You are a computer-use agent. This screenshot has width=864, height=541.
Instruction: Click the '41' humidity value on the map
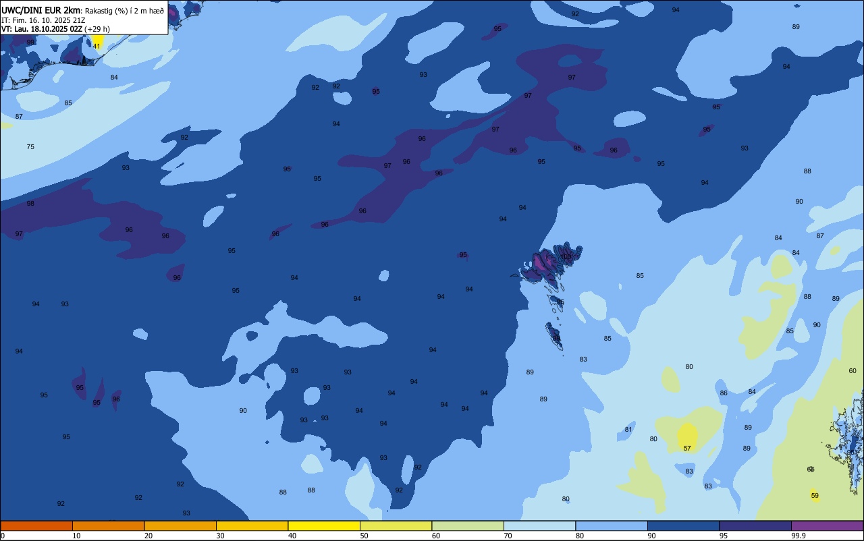[97, 46]
